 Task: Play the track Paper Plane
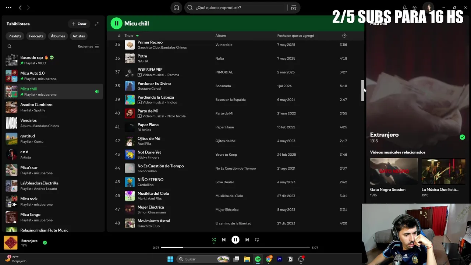(x=235, y=127)
